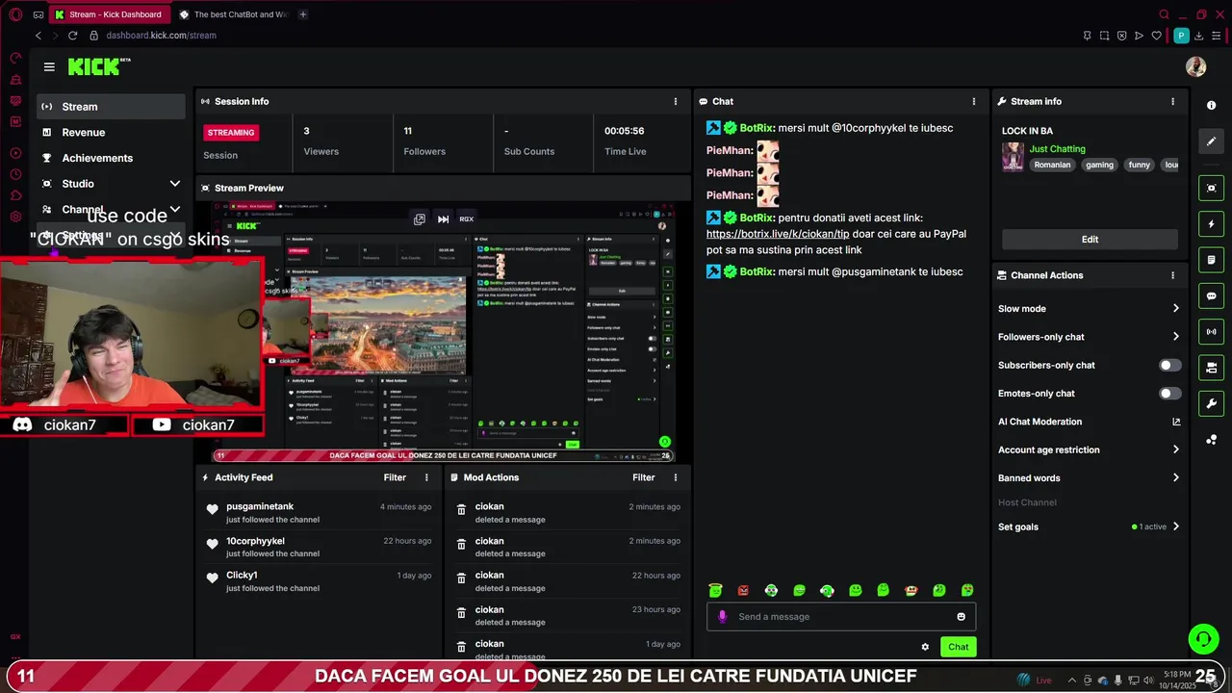Toggle the session info broadcast widget icon

click(x=1211, y=332)
